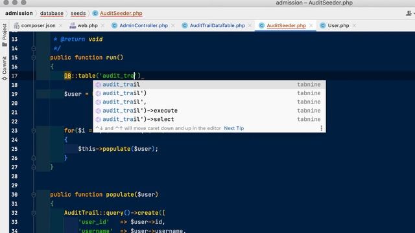Click the seeds breadcrumb
Image resolution: width=415 pixels, height=233 pixels.
click(78, 13)
